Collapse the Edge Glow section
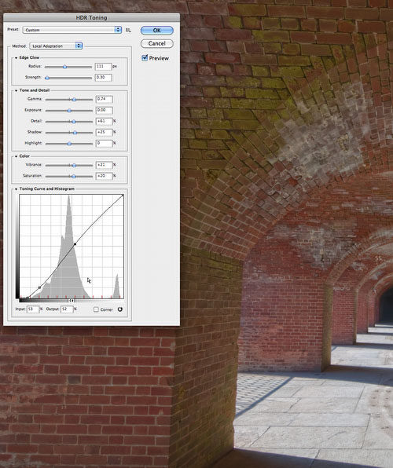 click(x=17, y=58)
